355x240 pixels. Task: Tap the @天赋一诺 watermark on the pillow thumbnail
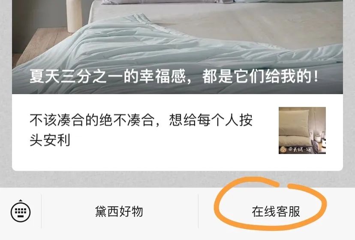click(x=300, y=149)
